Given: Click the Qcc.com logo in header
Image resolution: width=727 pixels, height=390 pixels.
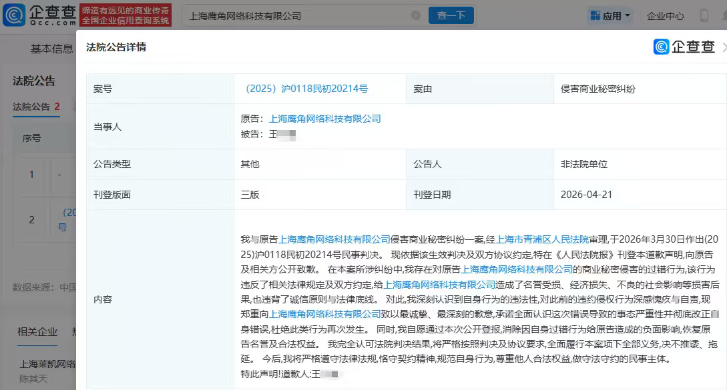Looking at the screenshot, I should pos(39,15).
